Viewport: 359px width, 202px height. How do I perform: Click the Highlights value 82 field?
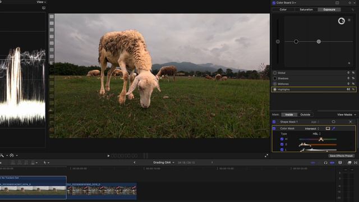[x=348, y=89]
